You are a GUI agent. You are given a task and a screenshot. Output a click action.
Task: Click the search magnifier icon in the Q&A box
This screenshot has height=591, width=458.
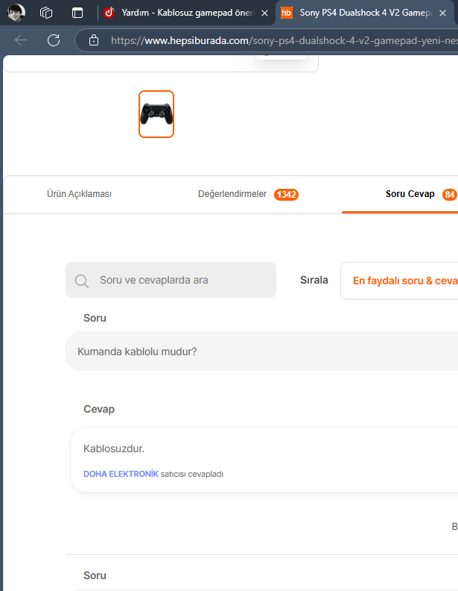pyautogui.click(x=82, y=281)
